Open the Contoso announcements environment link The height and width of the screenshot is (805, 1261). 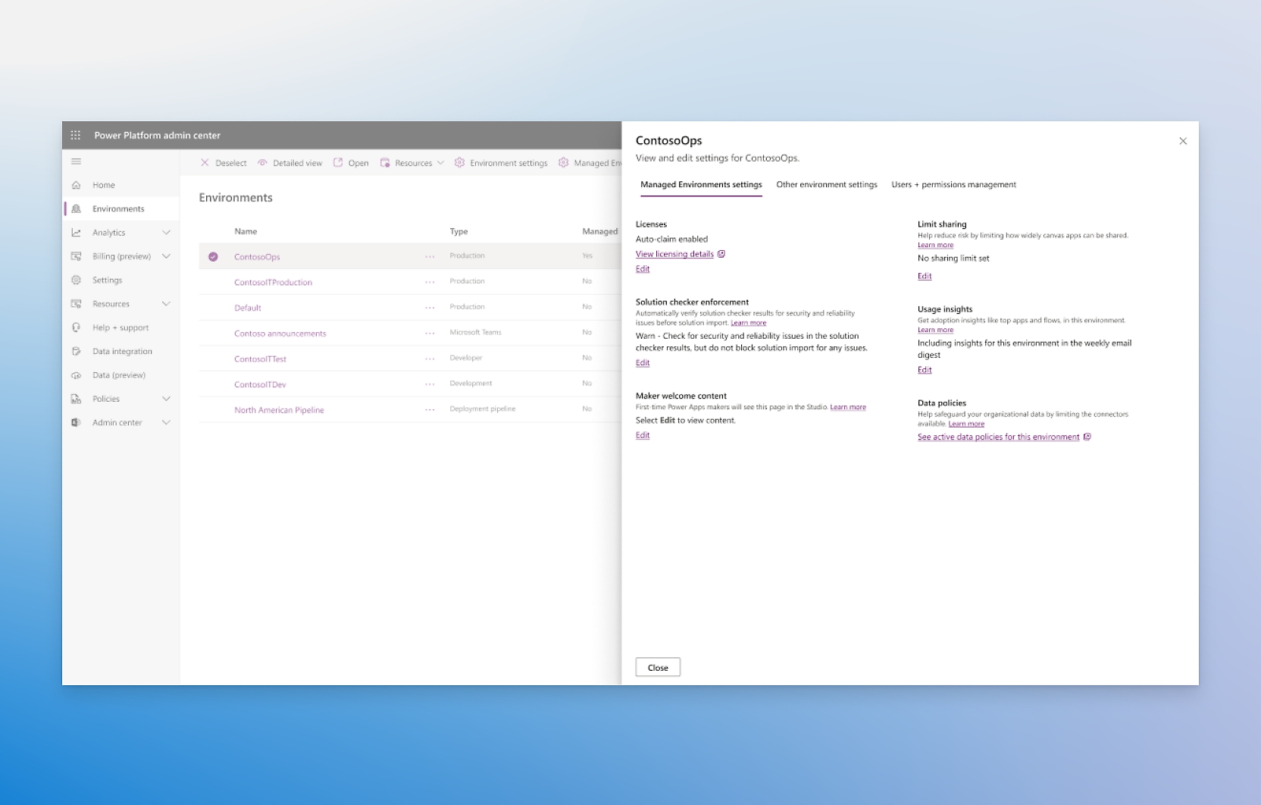[x=280, y=334]
